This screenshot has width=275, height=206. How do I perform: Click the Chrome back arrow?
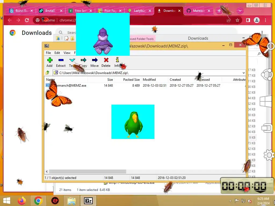[x=10, y=20]
